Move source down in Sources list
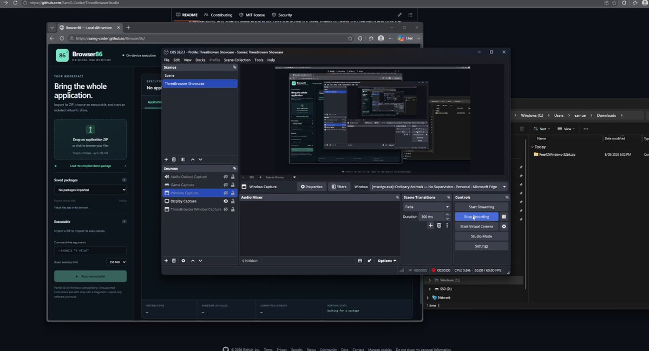Image resolution: width=649 pixels, height=351 pixels. click(200, 261)
